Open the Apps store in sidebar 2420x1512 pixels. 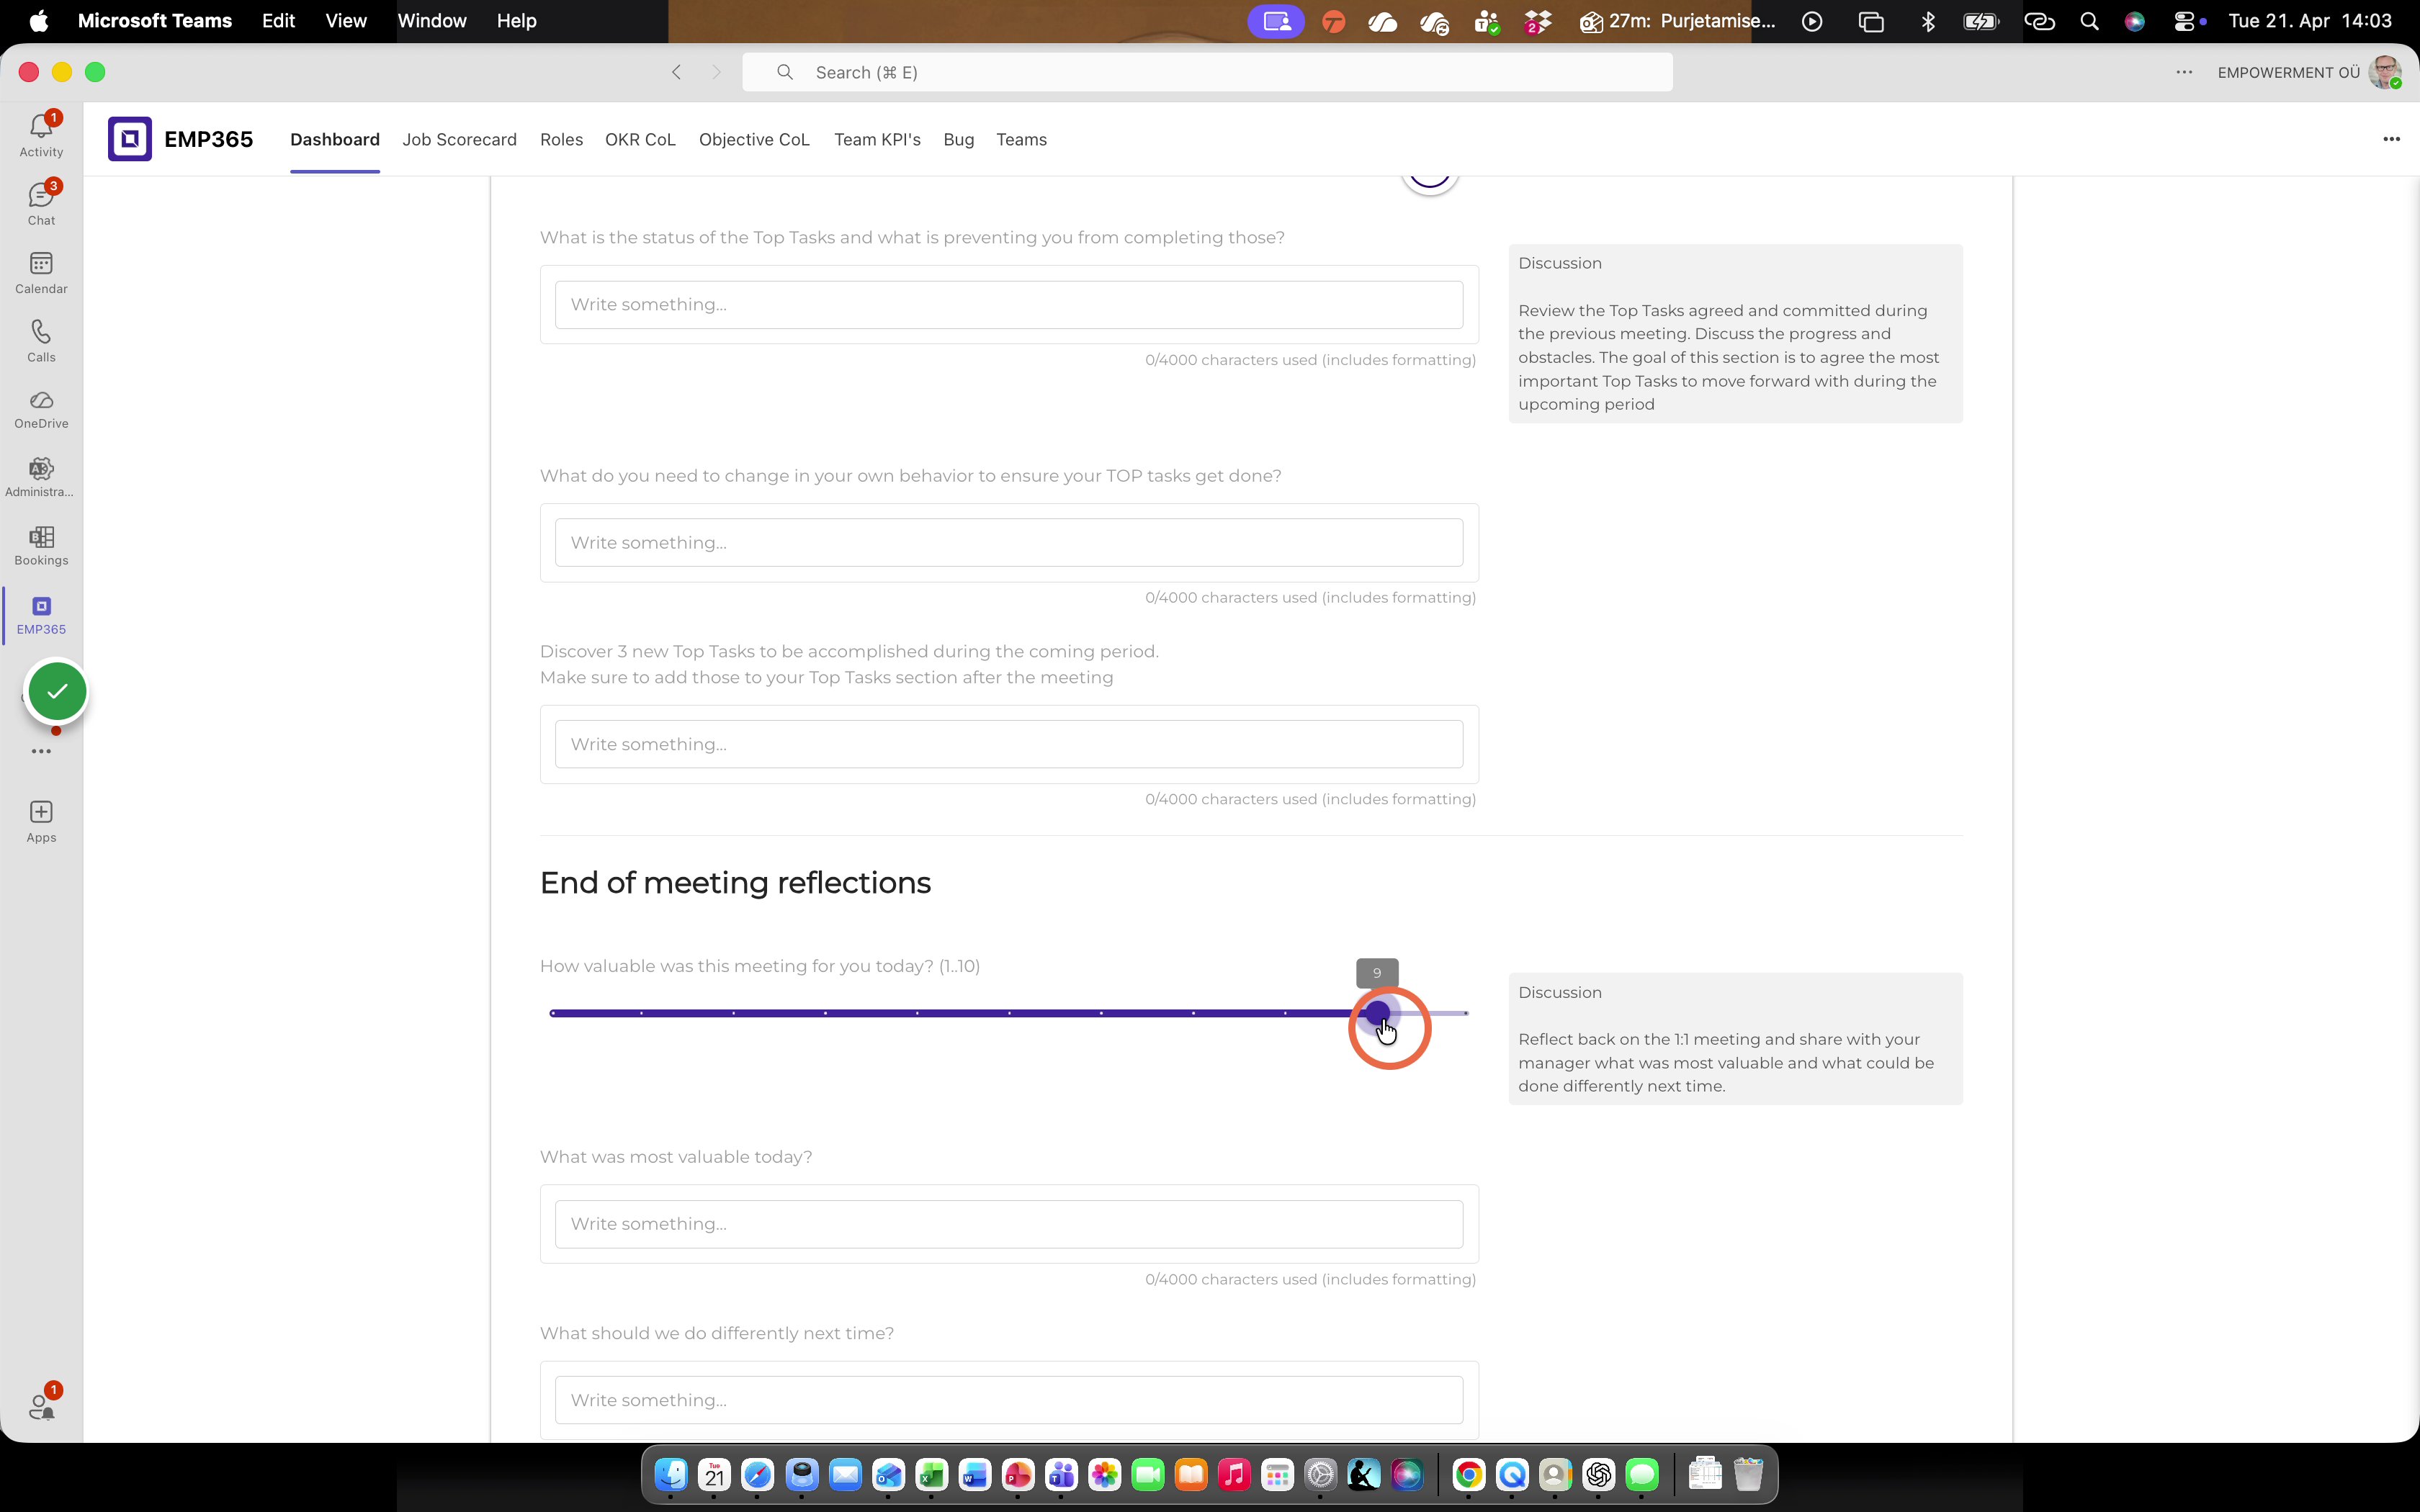pyautogui.click(x=41, y=822)
